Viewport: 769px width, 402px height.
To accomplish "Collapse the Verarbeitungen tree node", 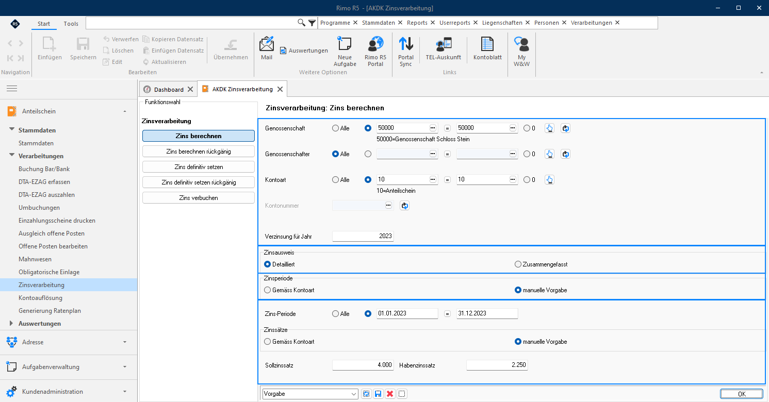I will coord(12,155).
